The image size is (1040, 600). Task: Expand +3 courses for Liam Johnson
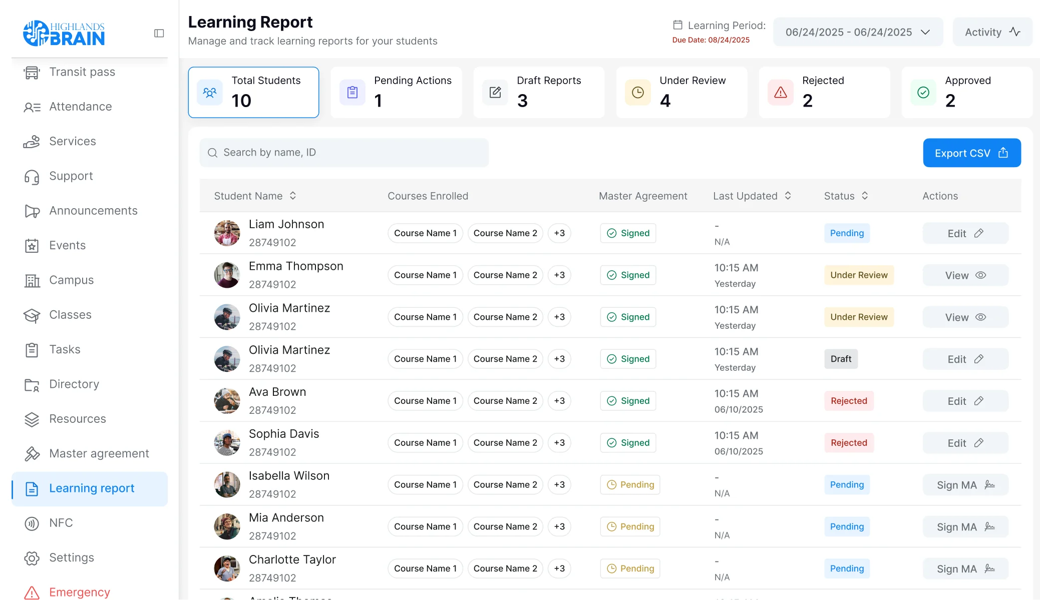(x=559, y=233)
